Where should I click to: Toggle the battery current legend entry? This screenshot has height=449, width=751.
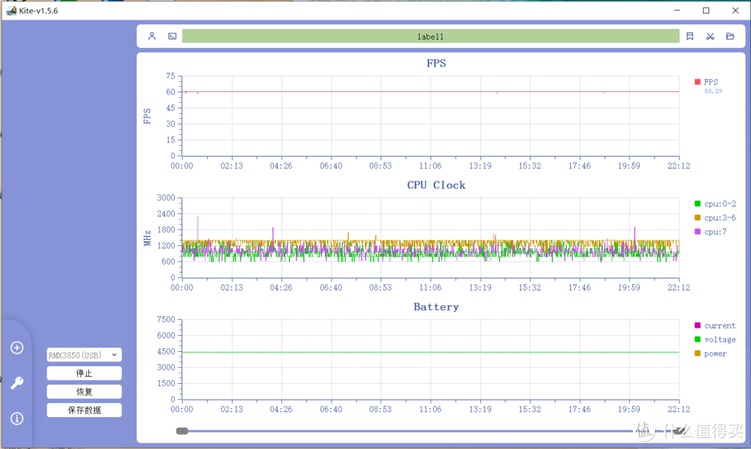(719, 325)
